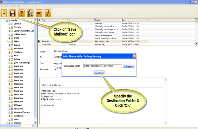Screen dimensions: 198x129
Task: Open the File menu
Action: coord(2,6)
